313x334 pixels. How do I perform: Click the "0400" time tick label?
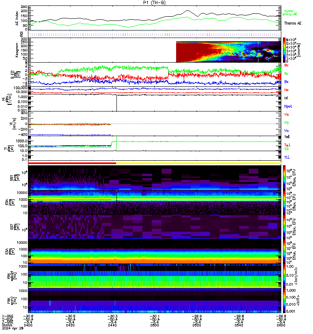[x=28, y=325]
